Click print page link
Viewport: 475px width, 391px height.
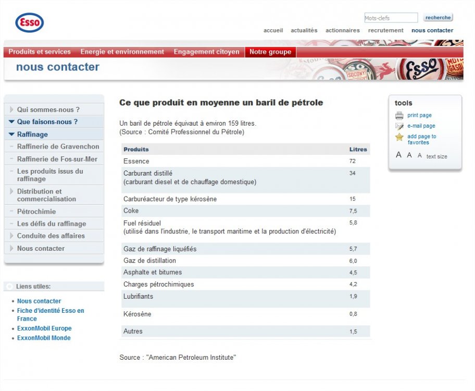(419, 115)
